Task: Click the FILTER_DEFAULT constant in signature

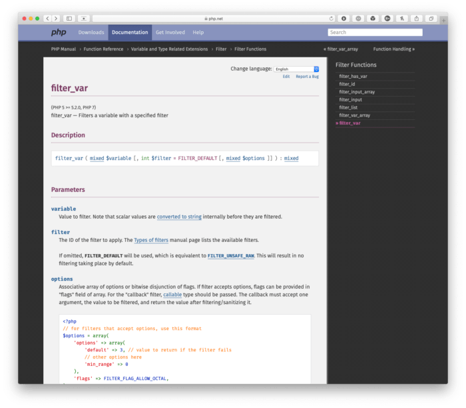Action: pos(197,158)
